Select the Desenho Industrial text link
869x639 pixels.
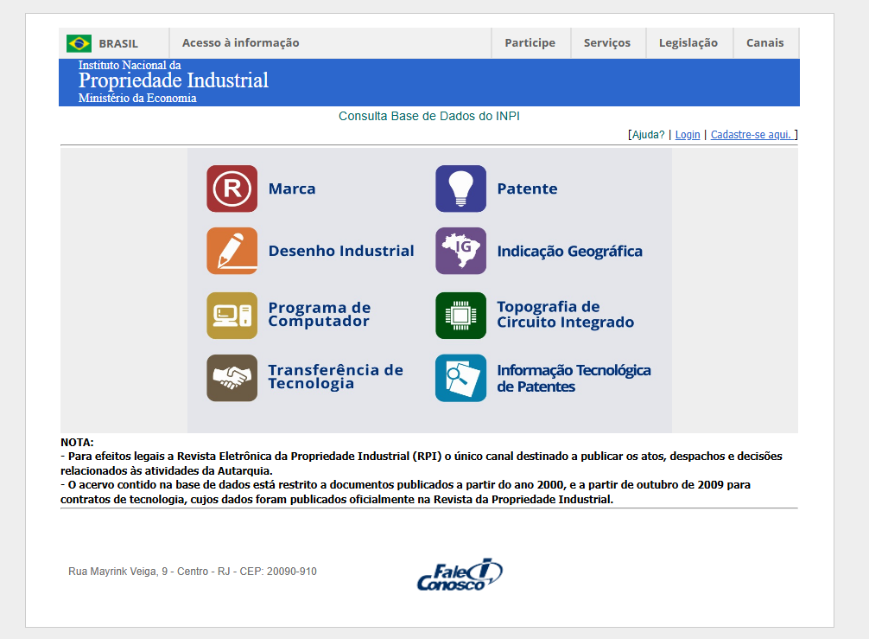341,251
